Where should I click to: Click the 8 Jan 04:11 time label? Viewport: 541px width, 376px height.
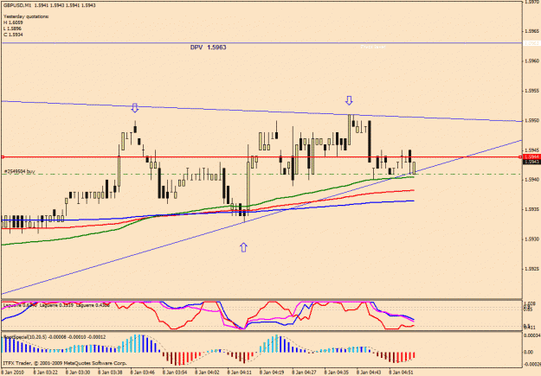click(240, 373)
